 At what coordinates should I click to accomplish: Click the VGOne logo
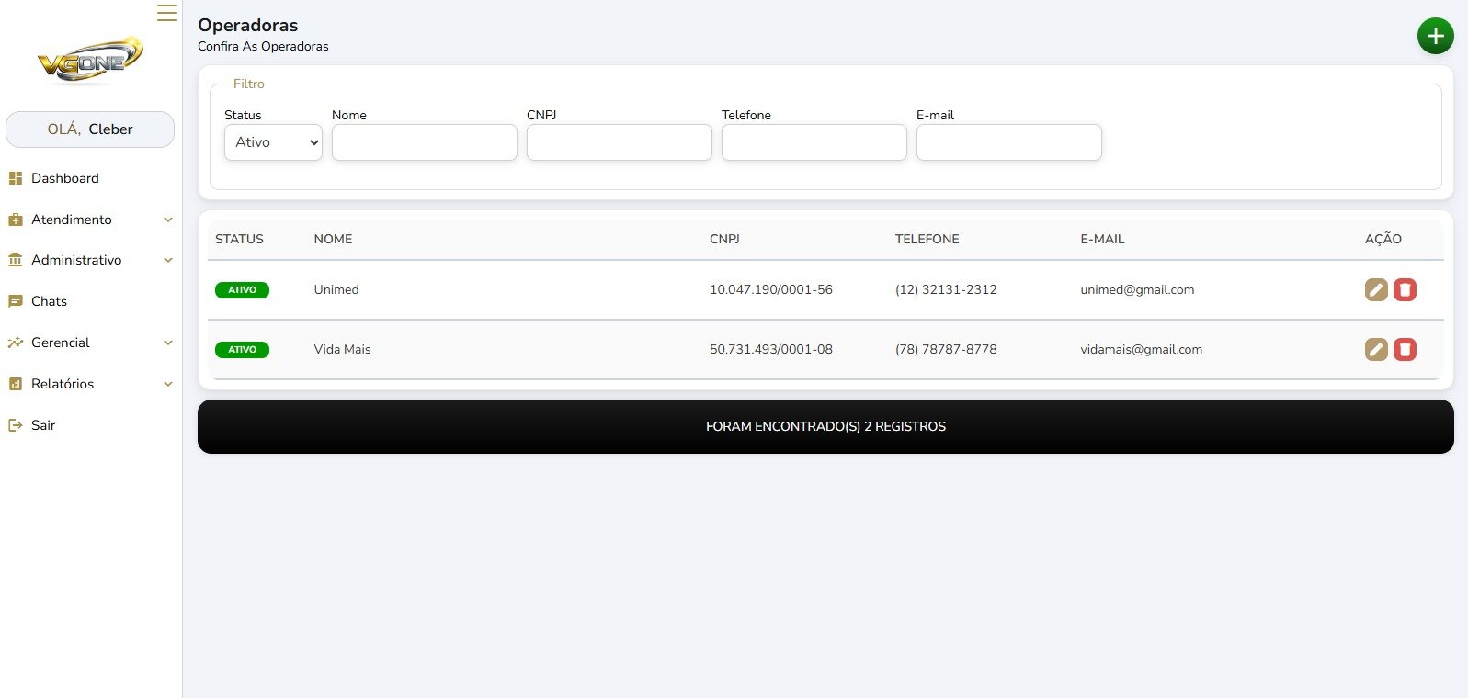90,61
